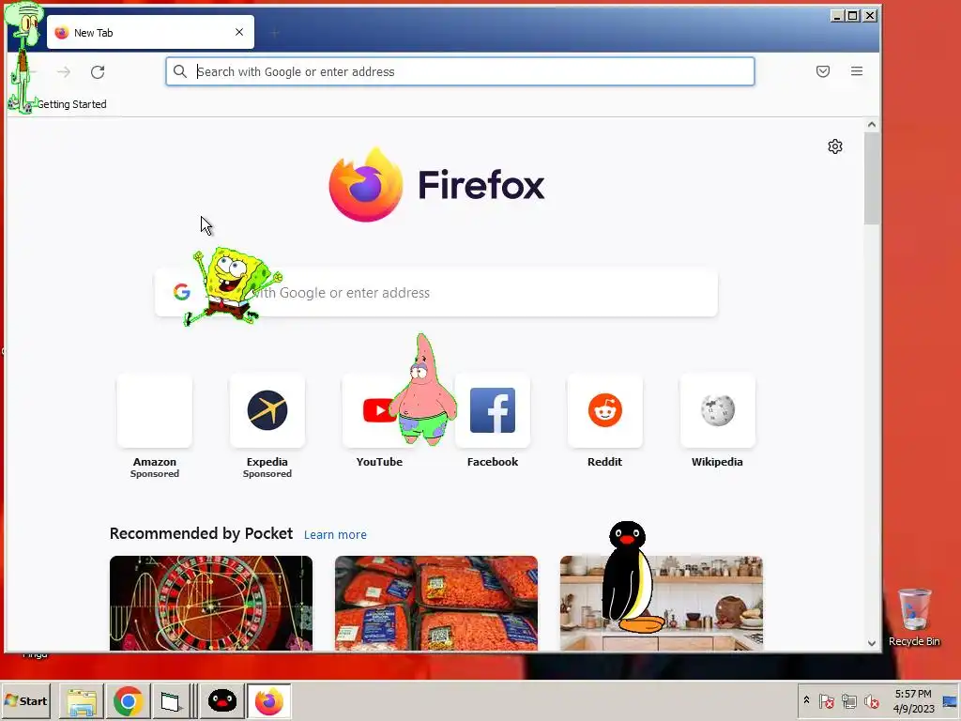
Task: Open the Firefox hamburger application menu
Action: [x=856, y=71]
